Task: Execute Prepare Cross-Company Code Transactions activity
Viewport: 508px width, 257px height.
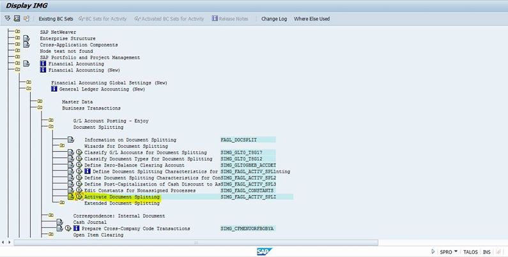Action: pos(68,228)
